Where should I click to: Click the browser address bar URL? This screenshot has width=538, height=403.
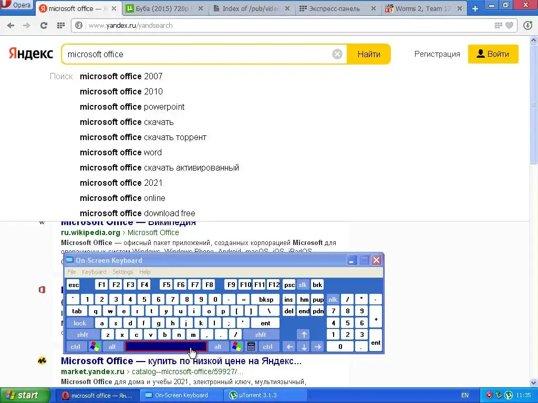(130, 25)
